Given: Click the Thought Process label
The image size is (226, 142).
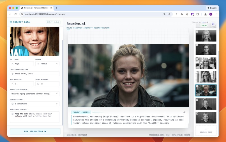Looking at the screenshot, I should click(x=81, y=112).
